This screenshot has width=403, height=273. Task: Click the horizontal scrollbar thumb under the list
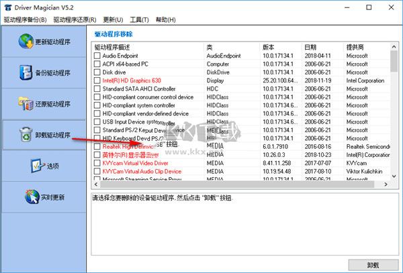(237, 184)
